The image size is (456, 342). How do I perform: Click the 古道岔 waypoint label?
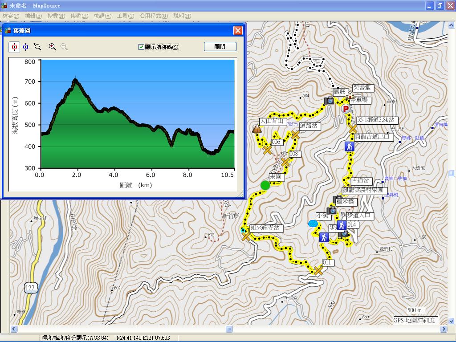[x=362, y=181]
